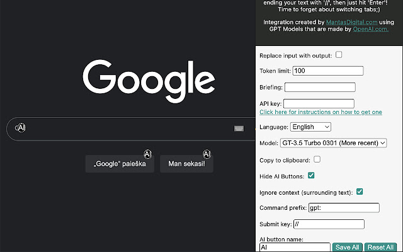Open API key instructions link

click(x=321, y=112)
